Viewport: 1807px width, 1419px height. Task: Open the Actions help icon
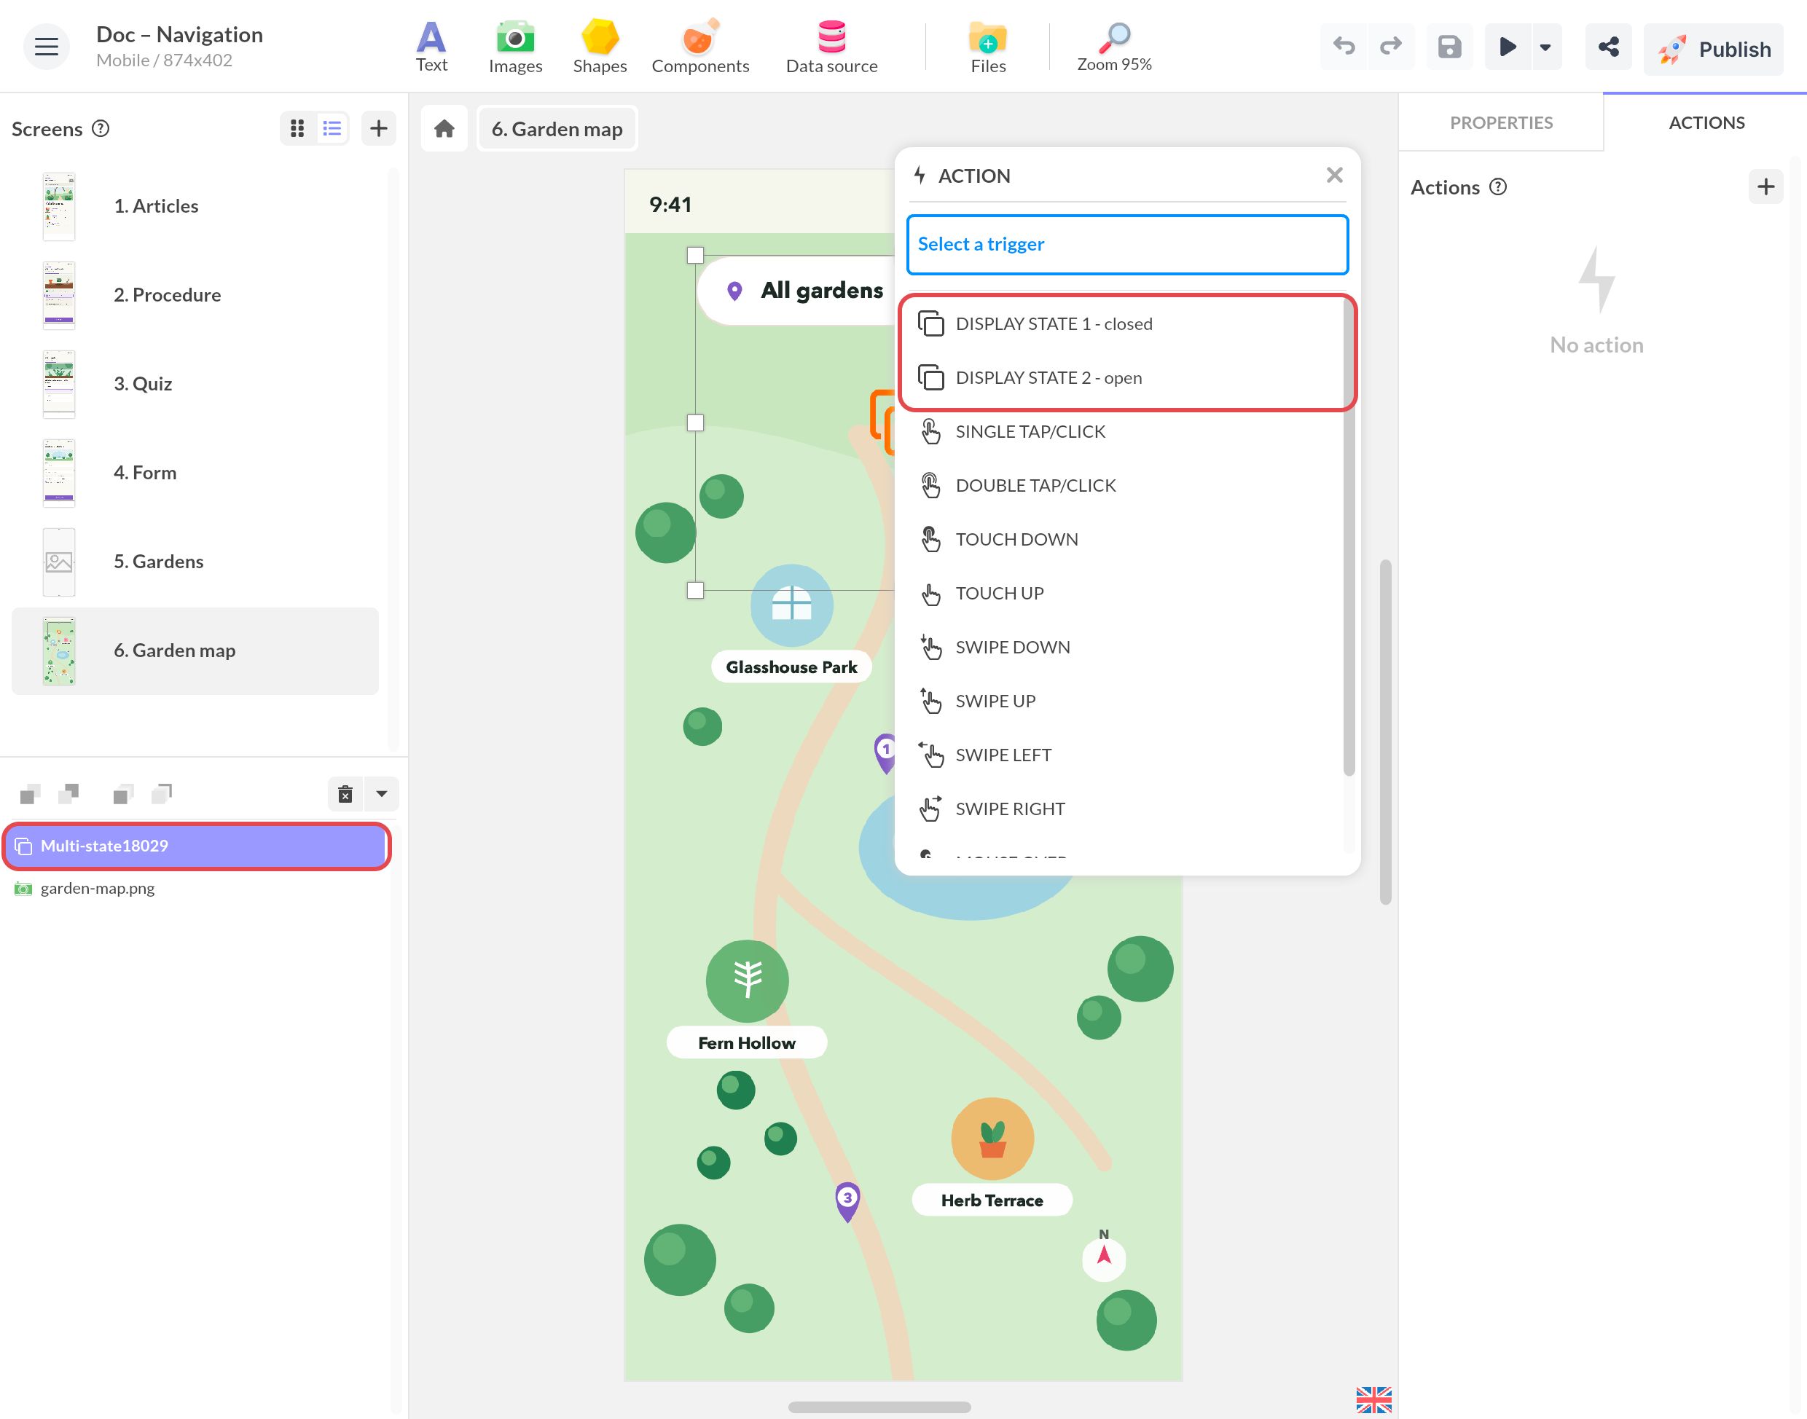[x=1498, y=187]
